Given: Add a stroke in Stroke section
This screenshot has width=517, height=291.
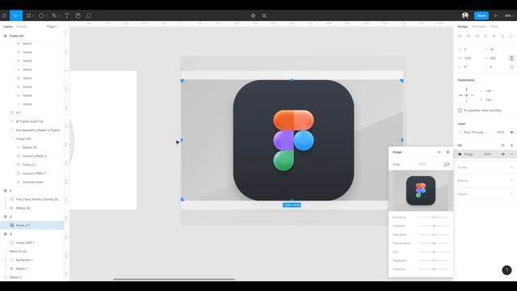Looking at the screenshot, I should point(511,167).
